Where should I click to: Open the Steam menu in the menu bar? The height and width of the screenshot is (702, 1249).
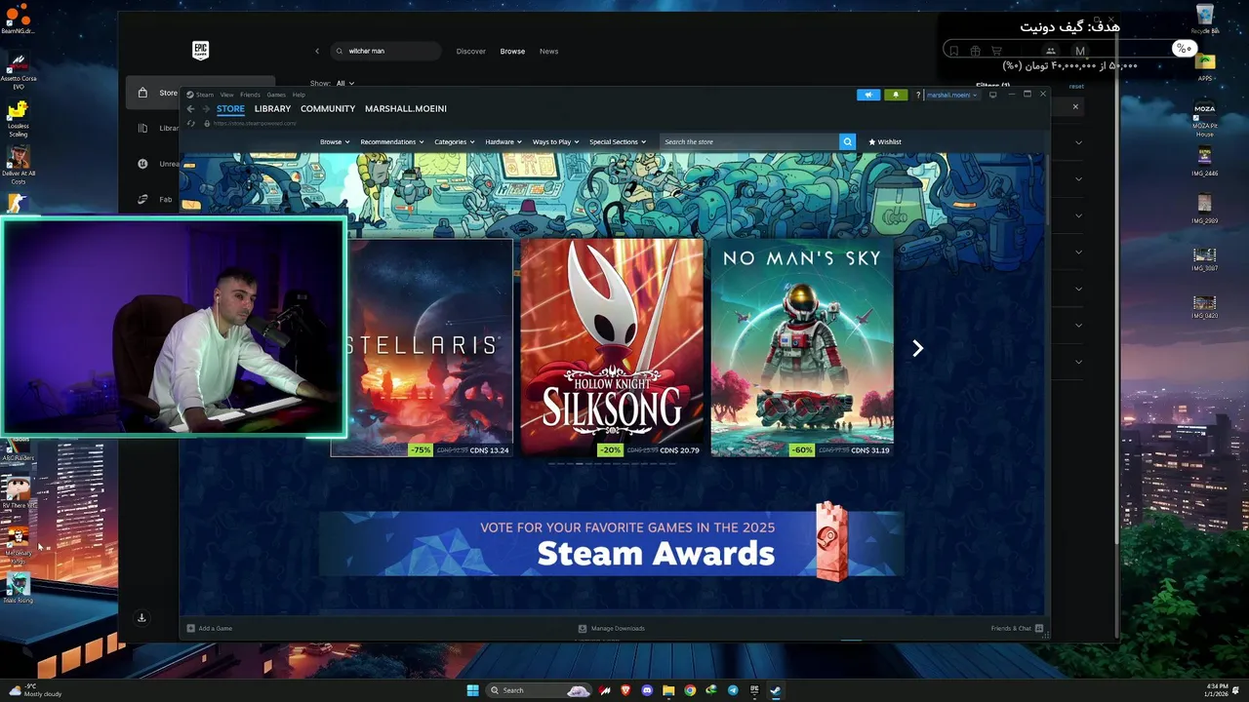click(204, 95)
